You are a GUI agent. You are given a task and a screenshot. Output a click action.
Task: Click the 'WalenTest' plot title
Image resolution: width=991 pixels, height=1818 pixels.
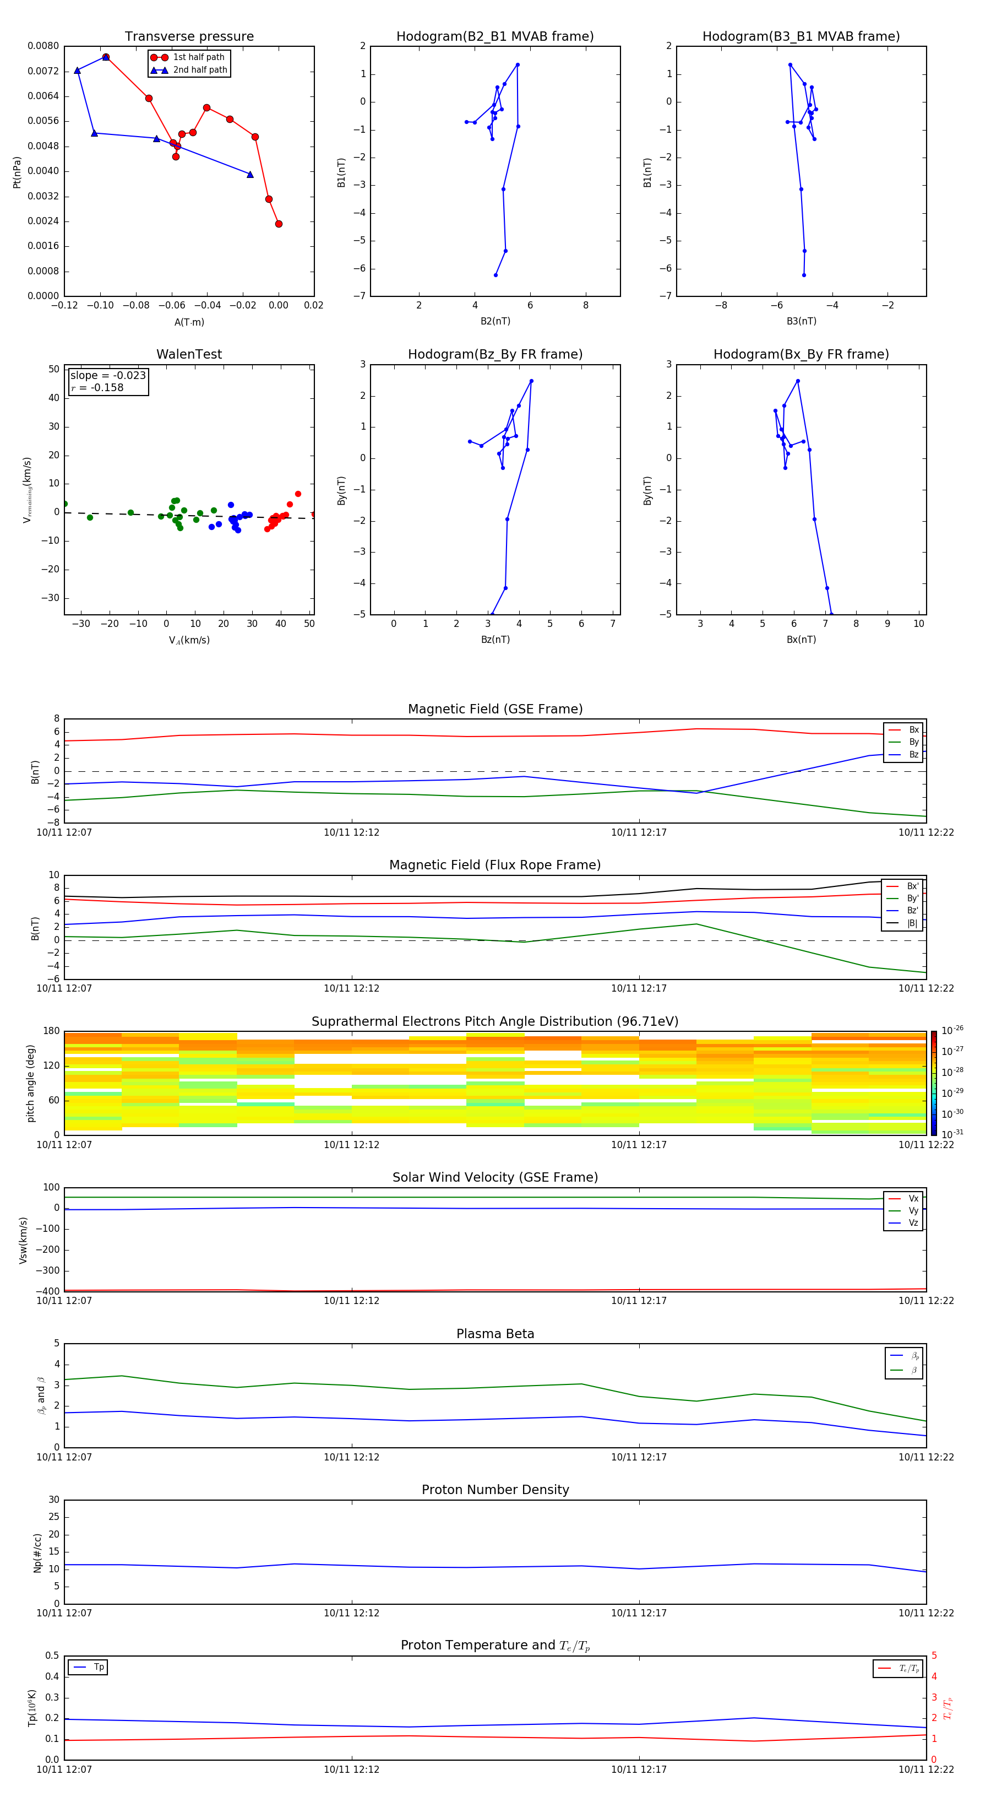coord(189,354)
